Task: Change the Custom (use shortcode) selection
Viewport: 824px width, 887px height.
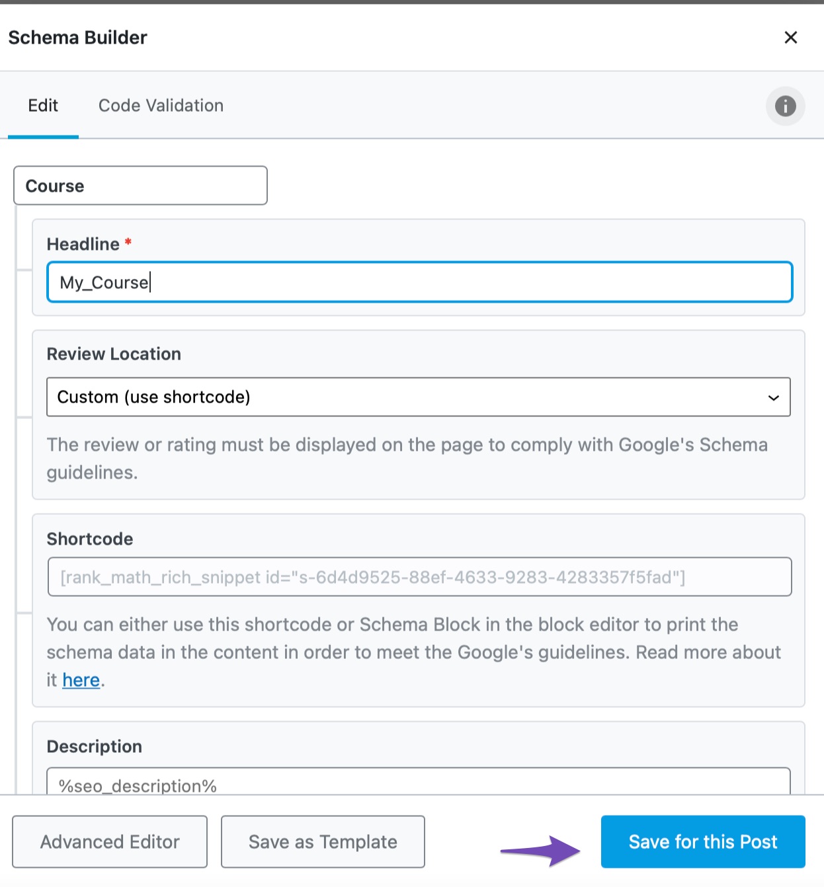Action: (x=418, y=397)
